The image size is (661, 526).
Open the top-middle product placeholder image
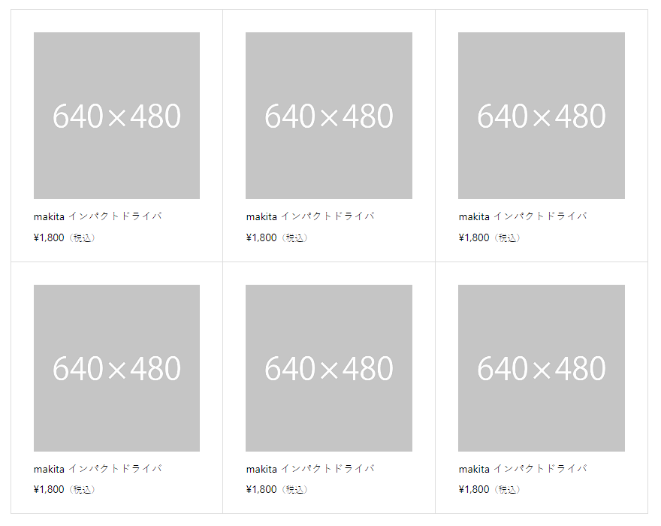point(329,116)
